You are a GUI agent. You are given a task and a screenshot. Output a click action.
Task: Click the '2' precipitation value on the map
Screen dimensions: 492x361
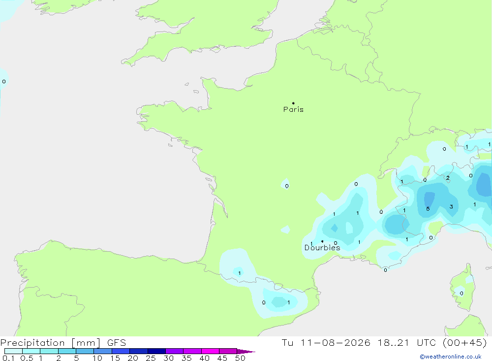pyautogui.click(x=448, y=178)
